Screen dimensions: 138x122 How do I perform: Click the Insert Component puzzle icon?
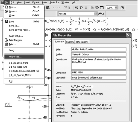(97, 8)
